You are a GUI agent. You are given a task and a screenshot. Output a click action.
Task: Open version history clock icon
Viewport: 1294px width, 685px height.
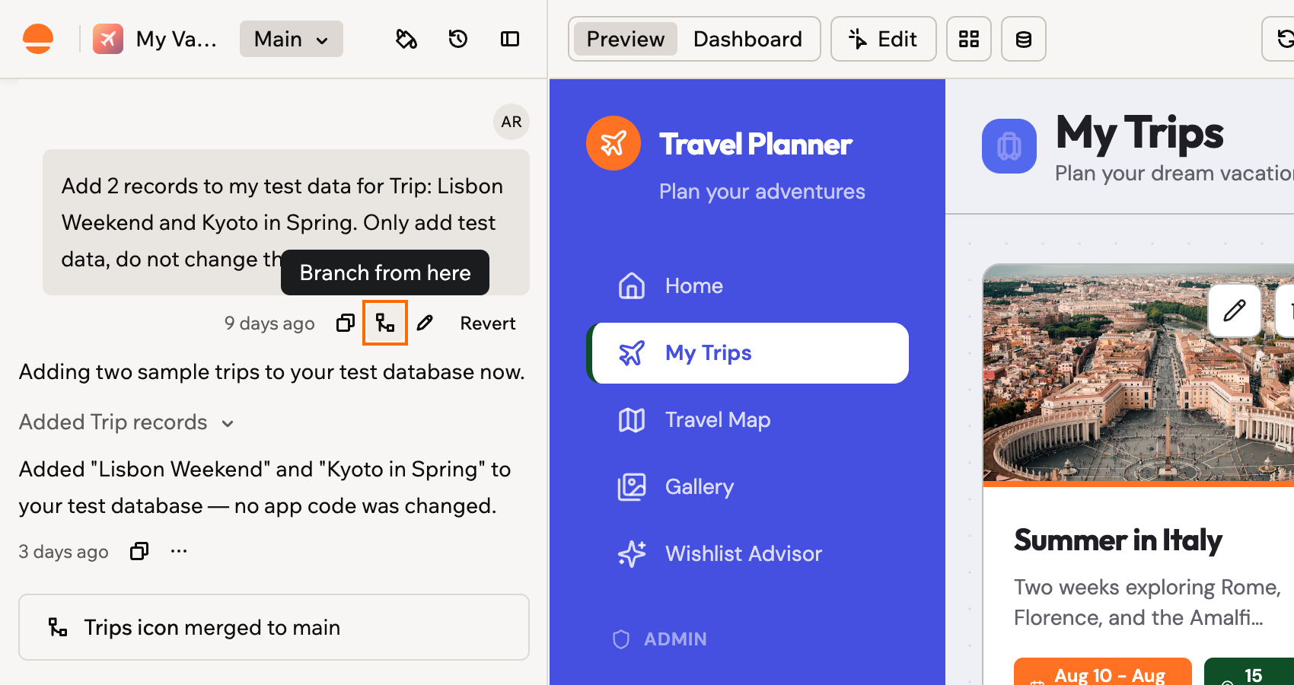[458, 39]
